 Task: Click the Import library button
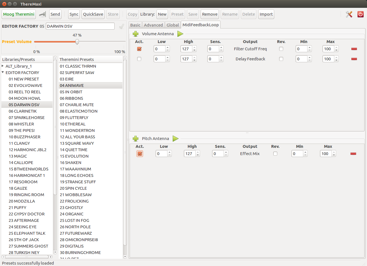coord(266,15)
